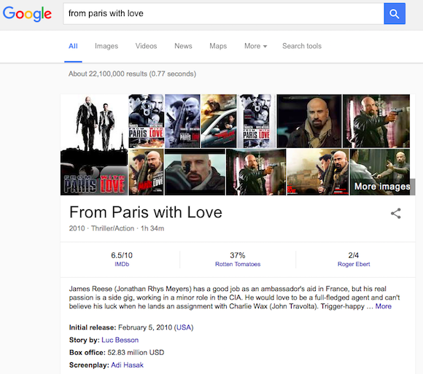Open the Roger Ebert review link

click(354, 264)
